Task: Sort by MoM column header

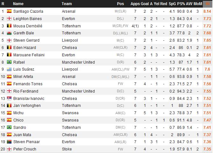Action: (198, 4)
